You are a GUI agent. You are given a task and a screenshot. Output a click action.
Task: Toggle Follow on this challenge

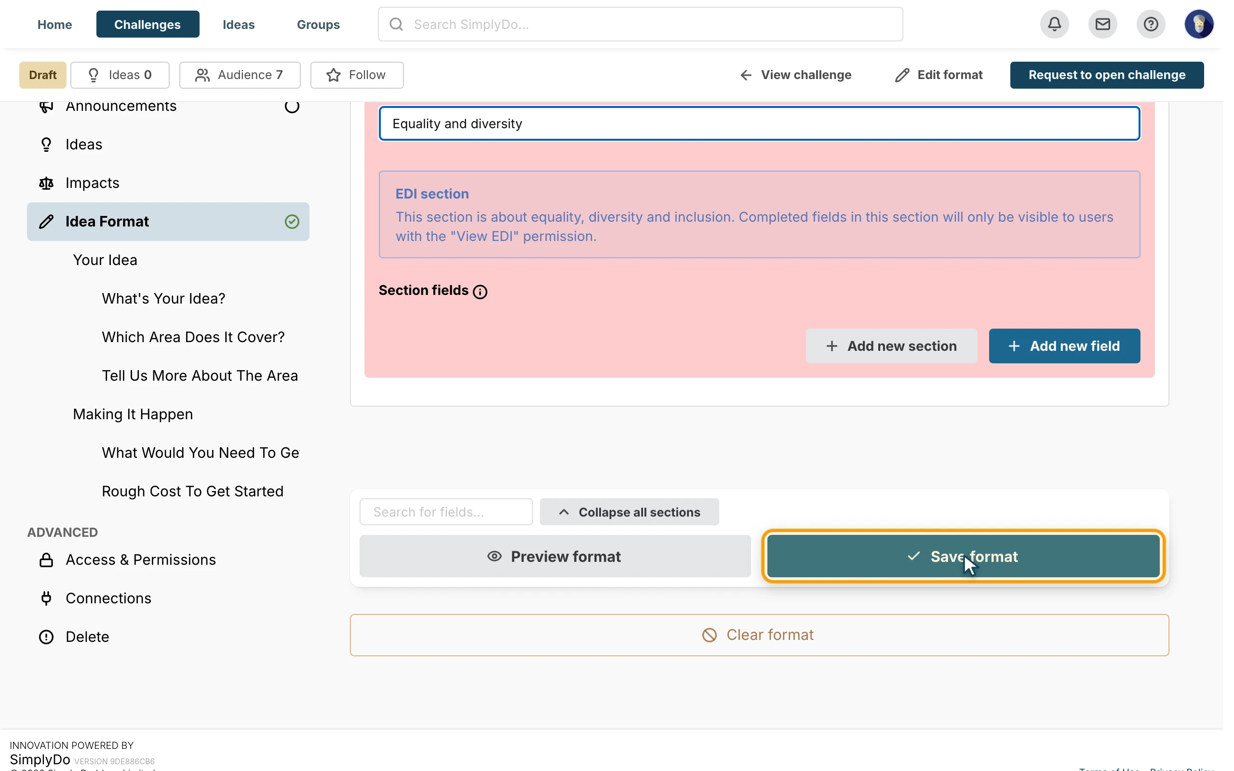tap(357, 75)
